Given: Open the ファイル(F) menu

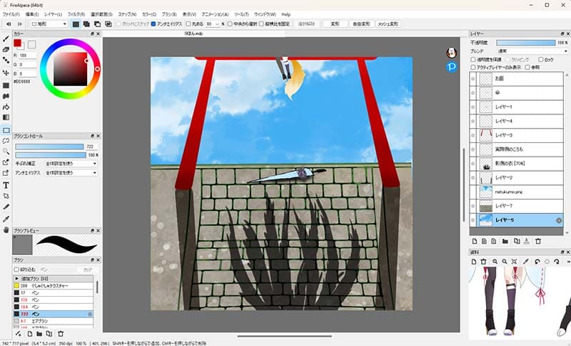Looking at the screenshot, I should tap(11, 14).
